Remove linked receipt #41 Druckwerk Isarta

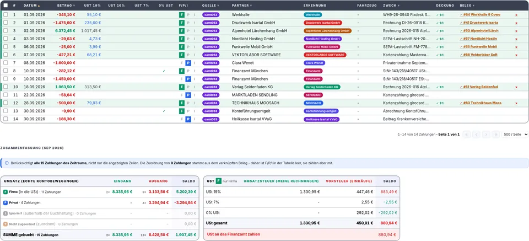(516, 23)
